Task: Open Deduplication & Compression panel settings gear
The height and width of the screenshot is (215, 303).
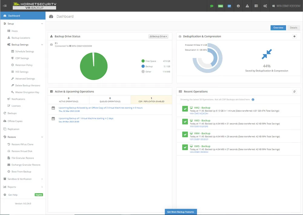Action: (294, 36)
